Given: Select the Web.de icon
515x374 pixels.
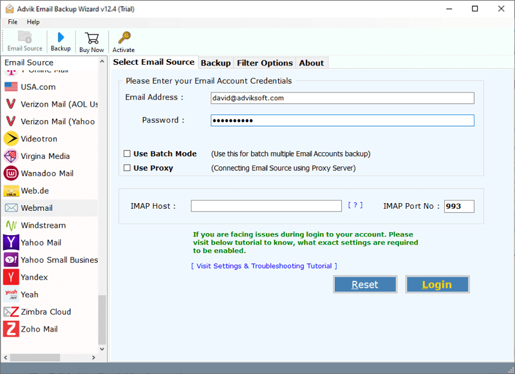Looking at the screenshot, I should click(x=11, y=191).
